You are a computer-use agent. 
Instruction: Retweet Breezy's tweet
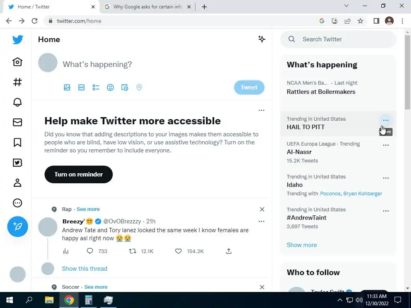(132, 251)
